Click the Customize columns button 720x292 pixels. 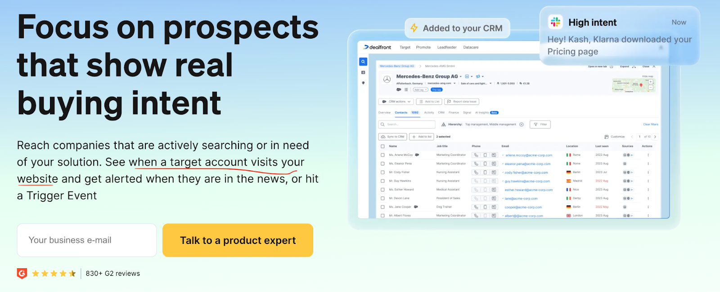(614, 137)
